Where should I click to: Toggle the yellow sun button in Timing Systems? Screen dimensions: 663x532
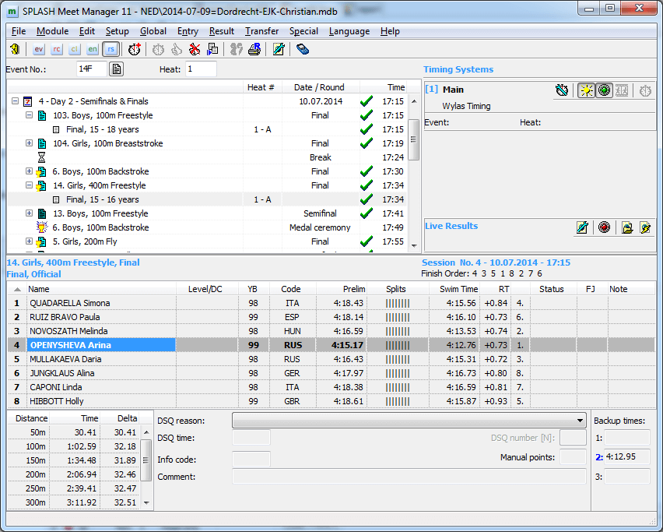click(586, 90)
